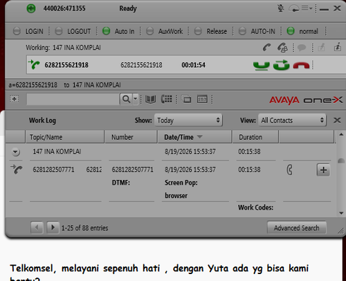Open the menu list dropdown in title bar
The image size is (346, 281).
tap(307, 8)
